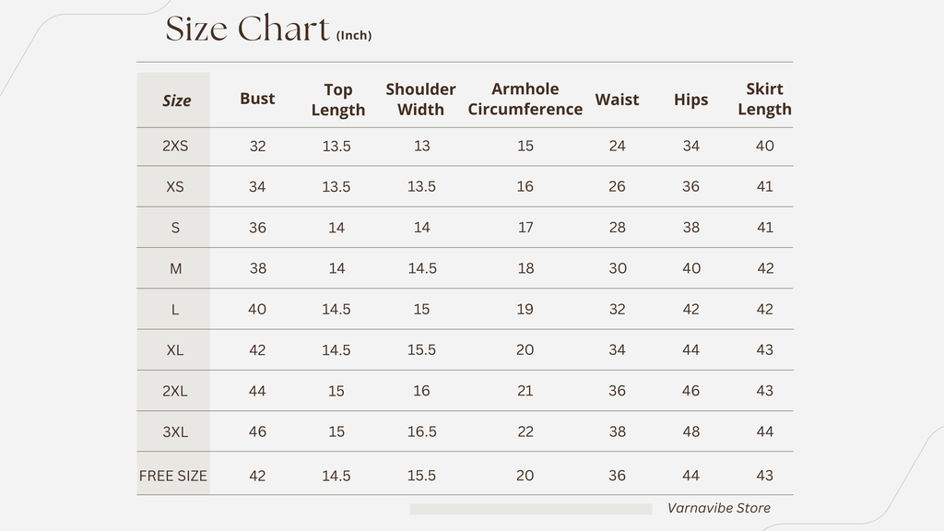Screen dimensions: 944x531
Task: Click the gray bar beside Varnavibe Store
Action: pos(531,509)
